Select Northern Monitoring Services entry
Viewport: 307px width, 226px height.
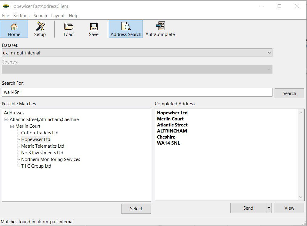click(51, 159)
